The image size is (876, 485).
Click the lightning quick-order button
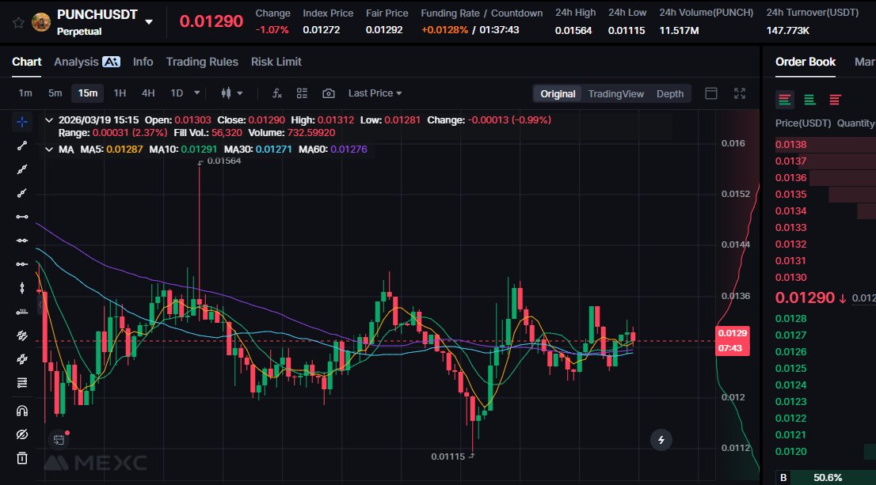[x=661, y=440]
